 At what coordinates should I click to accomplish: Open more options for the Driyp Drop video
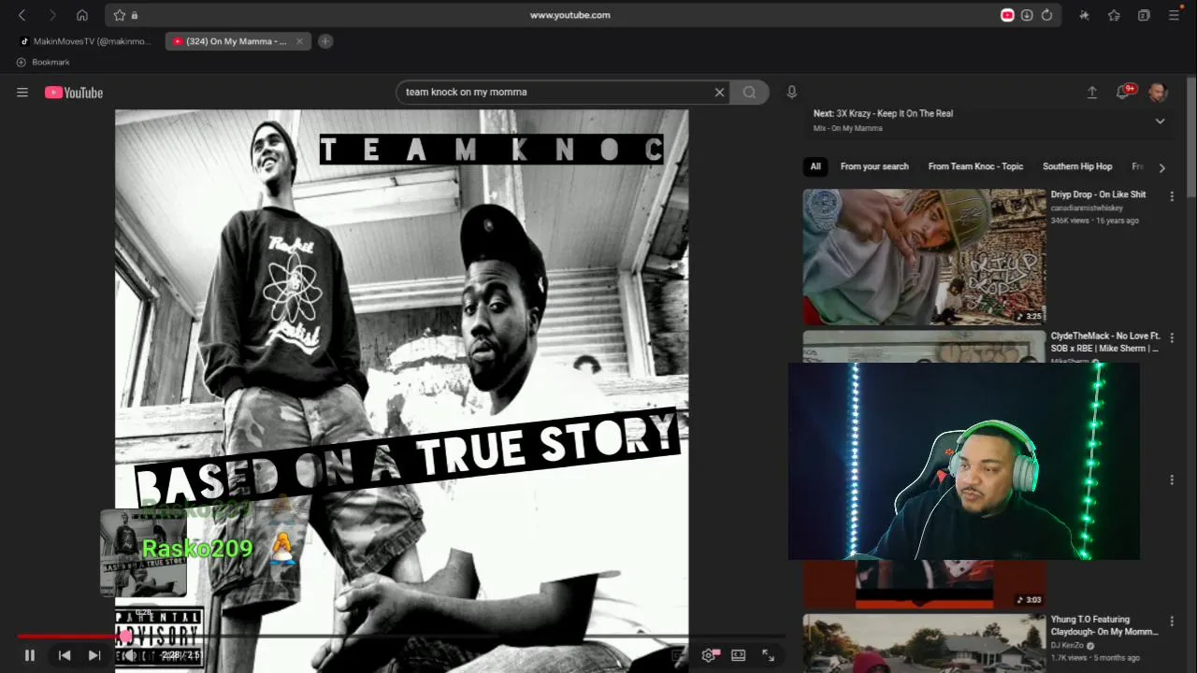coord(1172,196)
